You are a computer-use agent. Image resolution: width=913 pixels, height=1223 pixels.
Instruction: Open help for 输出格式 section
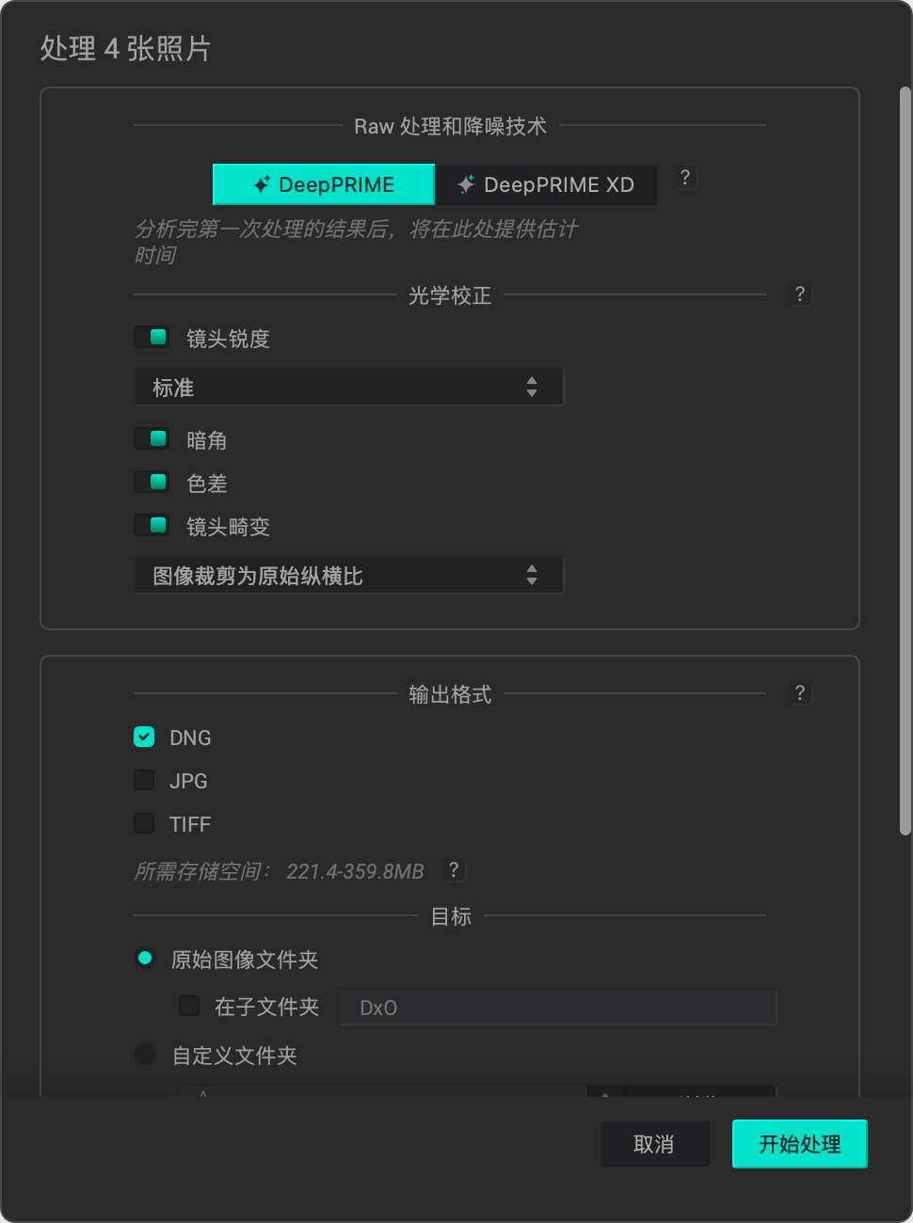coord(800,693)
